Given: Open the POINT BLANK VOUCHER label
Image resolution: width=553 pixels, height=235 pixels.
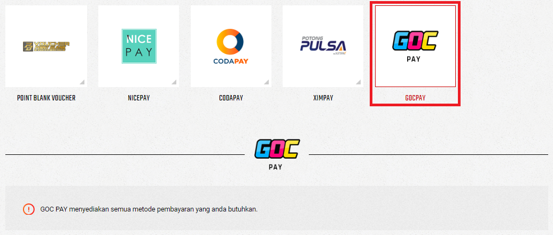Looking at the screenshot, I should click(46, 98).
